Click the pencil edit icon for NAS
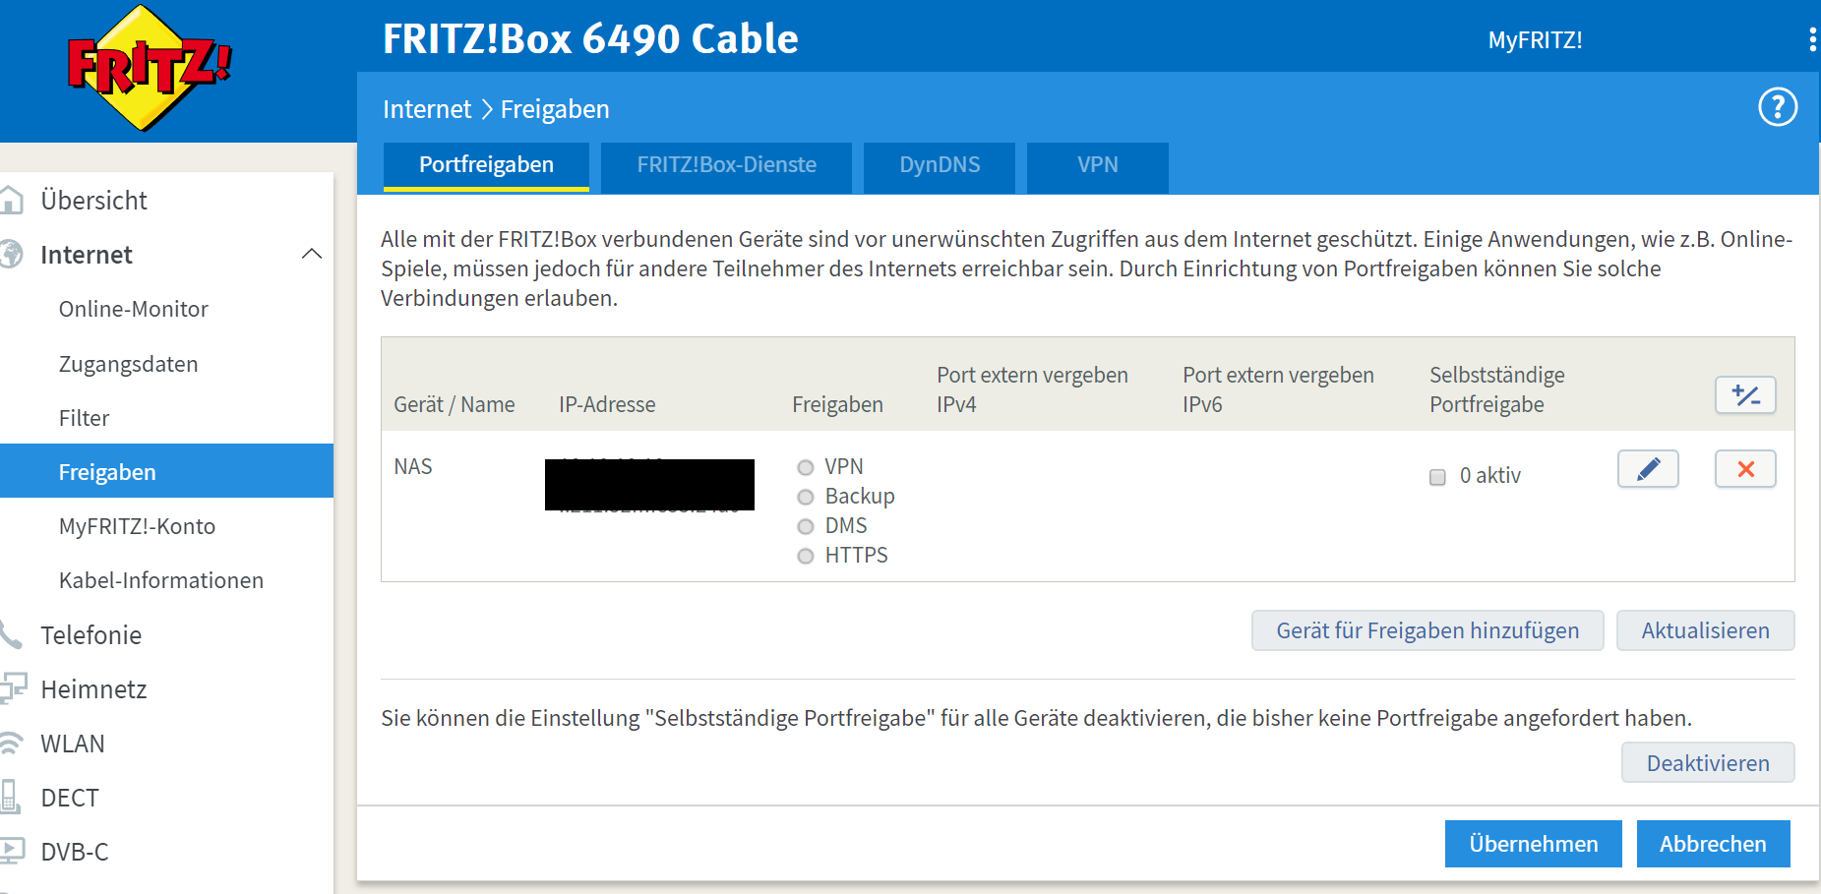The height and width of the screenshot is (894, 1821). (x=1648, y=469)
